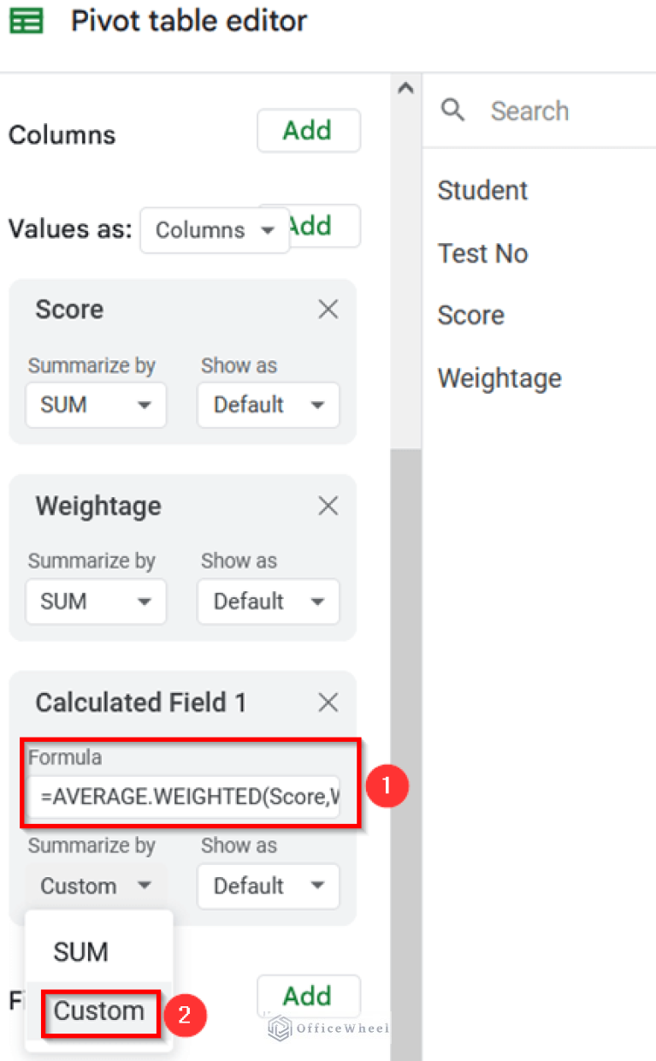Select Student in the field list

coord(482,190)
